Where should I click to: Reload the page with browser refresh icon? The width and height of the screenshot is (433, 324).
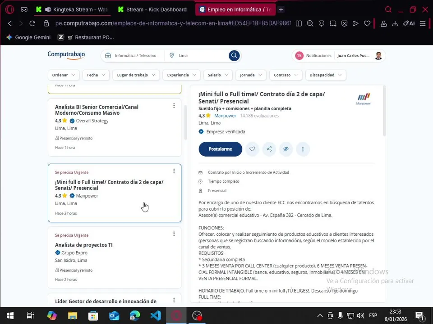click(x=32, y=23)
